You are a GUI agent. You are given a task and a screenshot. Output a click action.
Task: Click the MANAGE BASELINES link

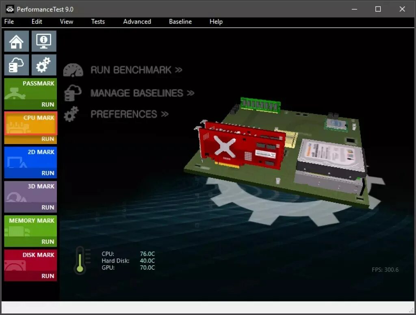(142, 93)
